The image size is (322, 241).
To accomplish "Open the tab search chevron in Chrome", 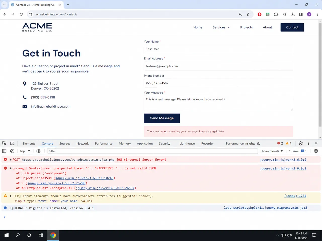I will coord(4,5).
